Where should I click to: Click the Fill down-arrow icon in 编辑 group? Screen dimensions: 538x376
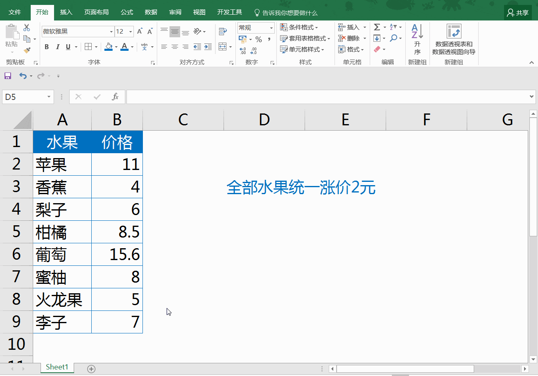(x=377, y=39)
